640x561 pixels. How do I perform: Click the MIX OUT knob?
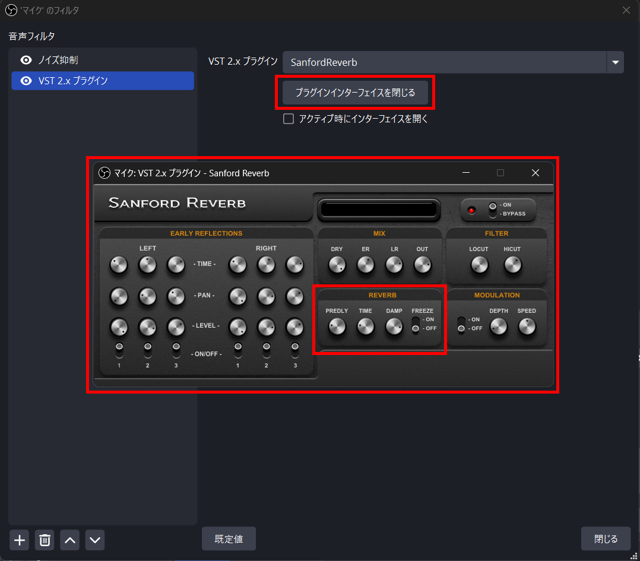pyautogui.click(x=423, y=265)
